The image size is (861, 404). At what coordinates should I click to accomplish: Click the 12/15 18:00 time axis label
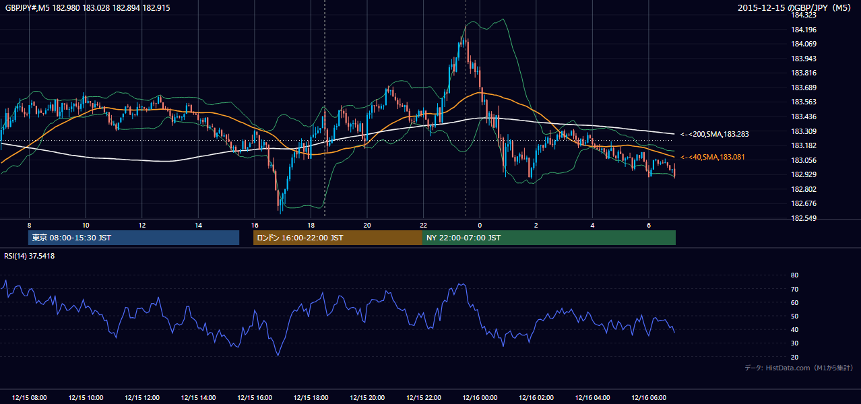click(311, 398)
